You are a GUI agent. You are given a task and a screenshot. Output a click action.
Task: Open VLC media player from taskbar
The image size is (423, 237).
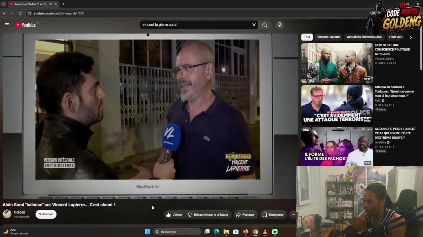[265, 232]
